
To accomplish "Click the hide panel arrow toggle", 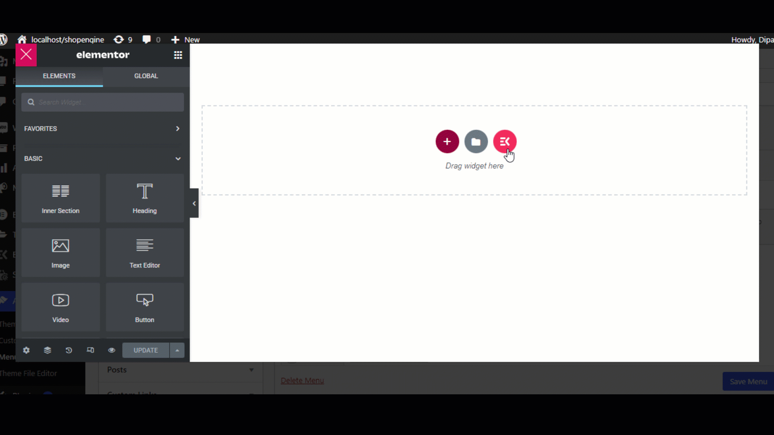I will pos(194,203).
